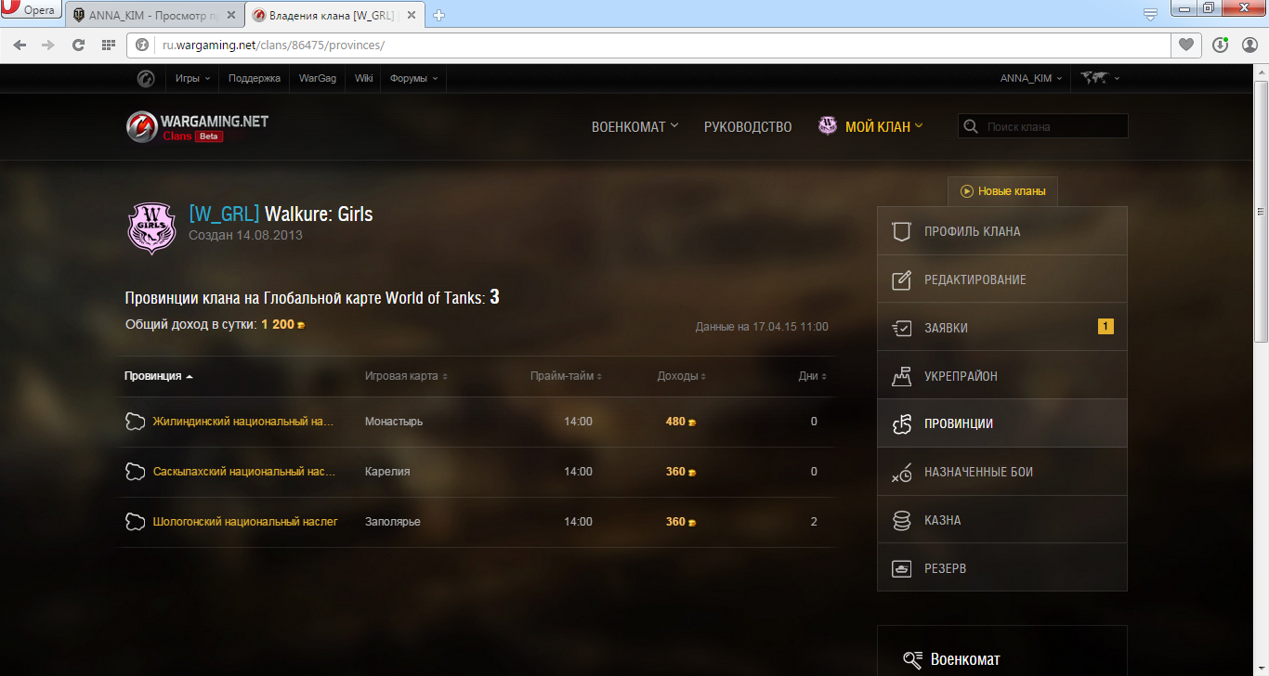The image size is (1269, 676).
Task: Go forward with the browser forward arrow
Action: click(x=48, y=45)
